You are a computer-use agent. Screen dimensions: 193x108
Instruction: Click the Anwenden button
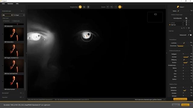185,105
